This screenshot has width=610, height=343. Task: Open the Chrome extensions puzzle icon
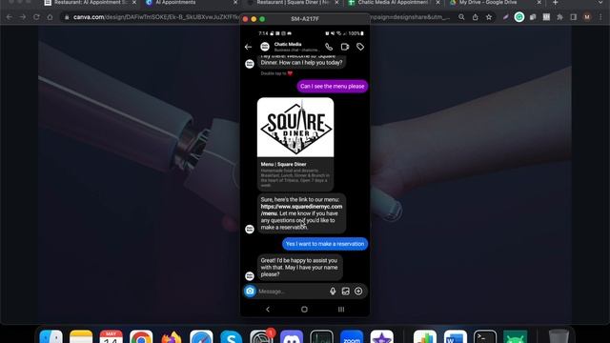click(559, 17)
